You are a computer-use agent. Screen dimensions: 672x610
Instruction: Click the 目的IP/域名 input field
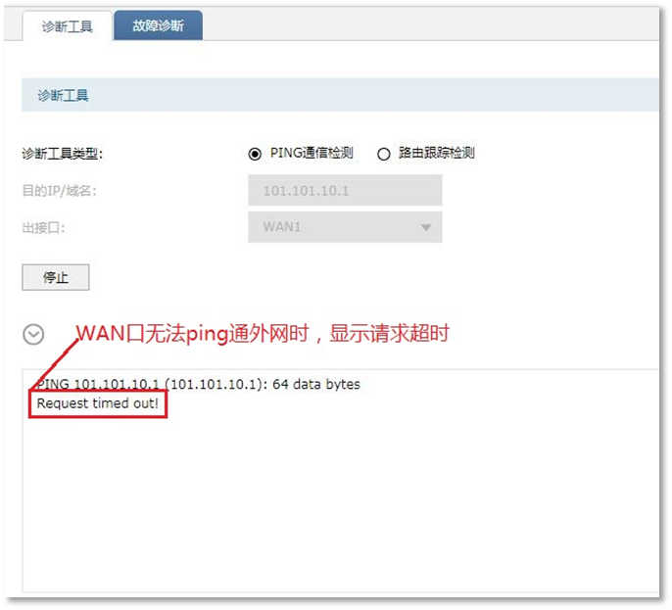point(345,190)
